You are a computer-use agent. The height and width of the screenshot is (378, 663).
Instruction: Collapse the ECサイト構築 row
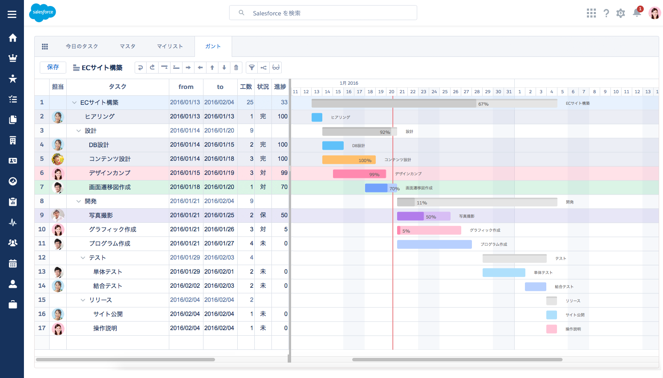74,103
